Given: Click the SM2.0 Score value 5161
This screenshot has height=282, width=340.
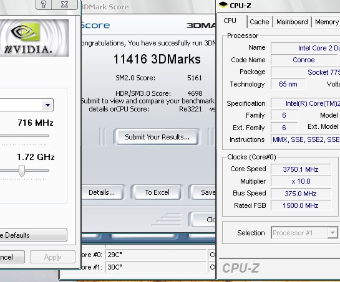Looking at the screenshot, I should (x=195, y=78).
